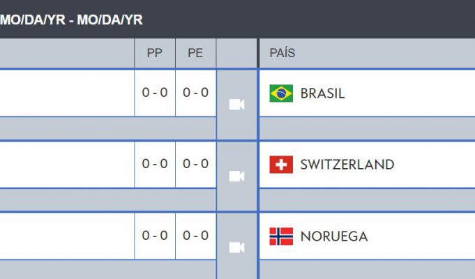This screenshot has height=279, width=475.
Task: Click the Norway flag icon
Action: tap(281, 236)
